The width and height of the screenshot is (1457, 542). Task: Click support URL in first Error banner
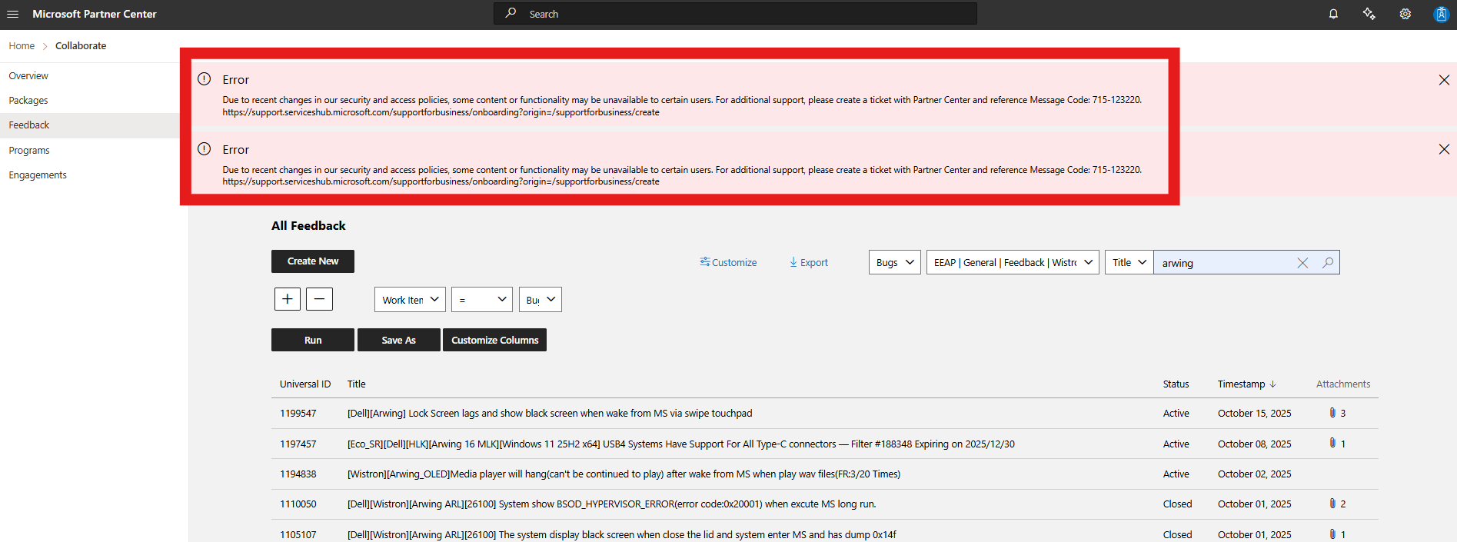click(441, 112)
